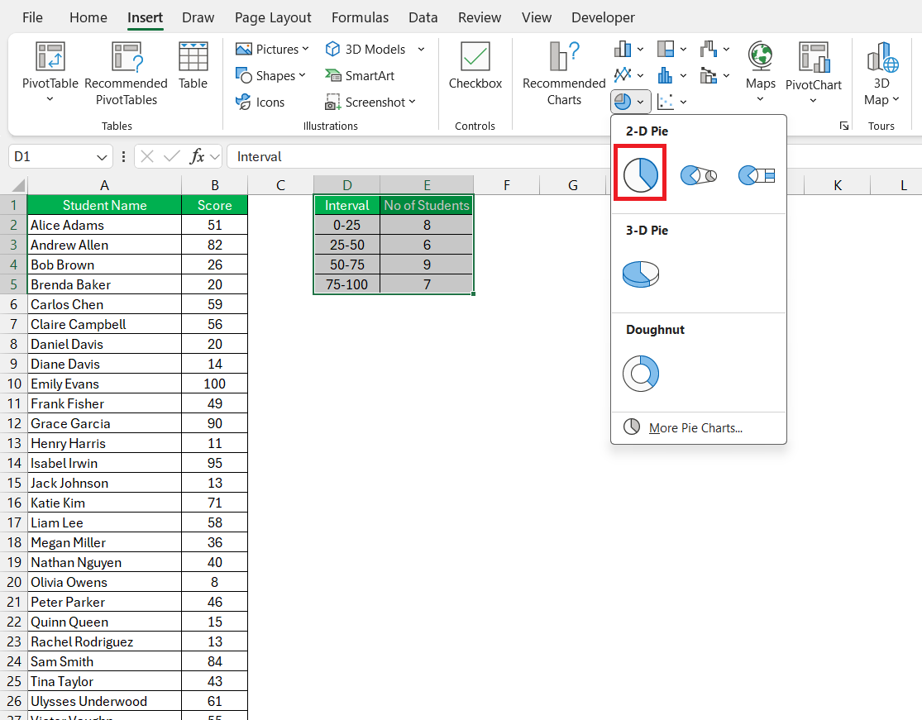
Task: Click the Recommended Charts icon
Action: click(x=564, y=74)
